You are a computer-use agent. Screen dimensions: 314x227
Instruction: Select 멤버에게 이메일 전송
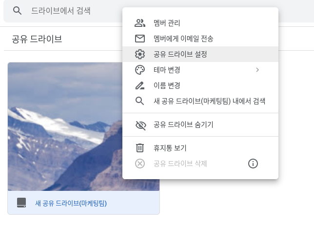200,39
